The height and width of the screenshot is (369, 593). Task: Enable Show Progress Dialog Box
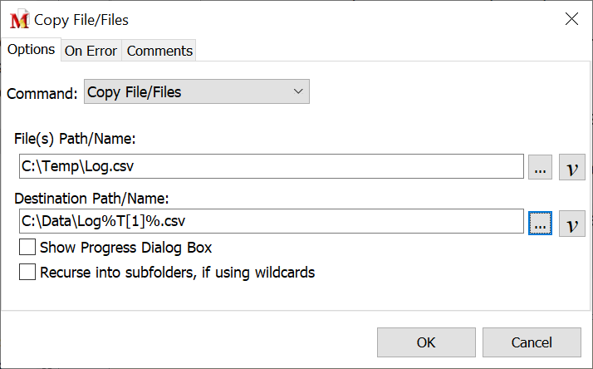(x=27, y=248)
